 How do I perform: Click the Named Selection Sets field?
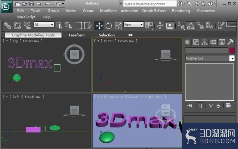pos(232,24)
